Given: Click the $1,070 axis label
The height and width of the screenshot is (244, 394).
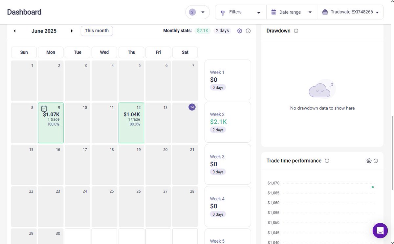Looking at the screenshot, I should [273, 183].
